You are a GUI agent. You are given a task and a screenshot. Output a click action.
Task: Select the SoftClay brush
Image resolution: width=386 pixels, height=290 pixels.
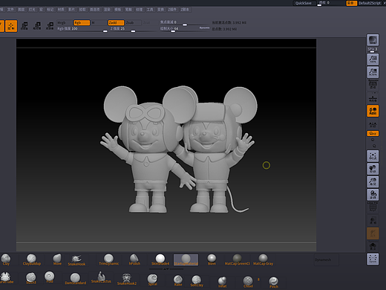point(197,281)
